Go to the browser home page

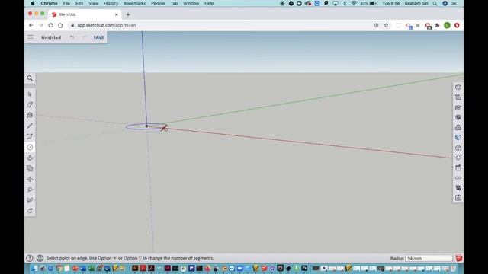(60, 25)
